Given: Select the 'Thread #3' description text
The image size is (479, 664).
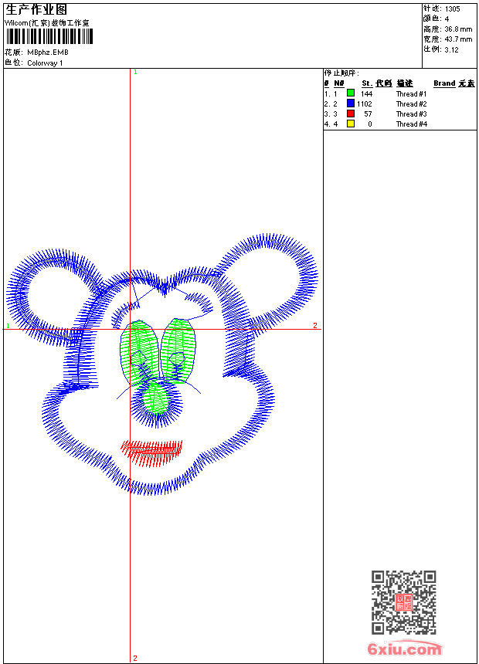Looking at the screenshot, I should (411, 114).
